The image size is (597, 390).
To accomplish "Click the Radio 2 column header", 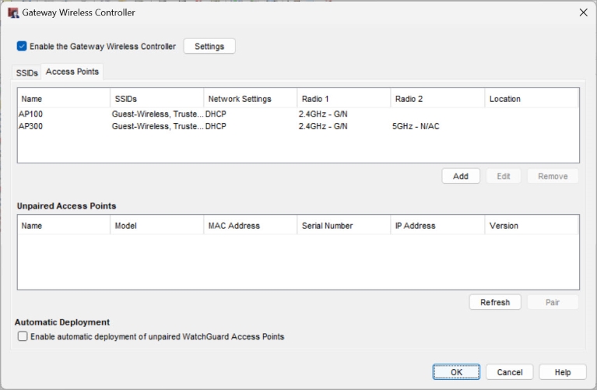I will tap(437, 99).
